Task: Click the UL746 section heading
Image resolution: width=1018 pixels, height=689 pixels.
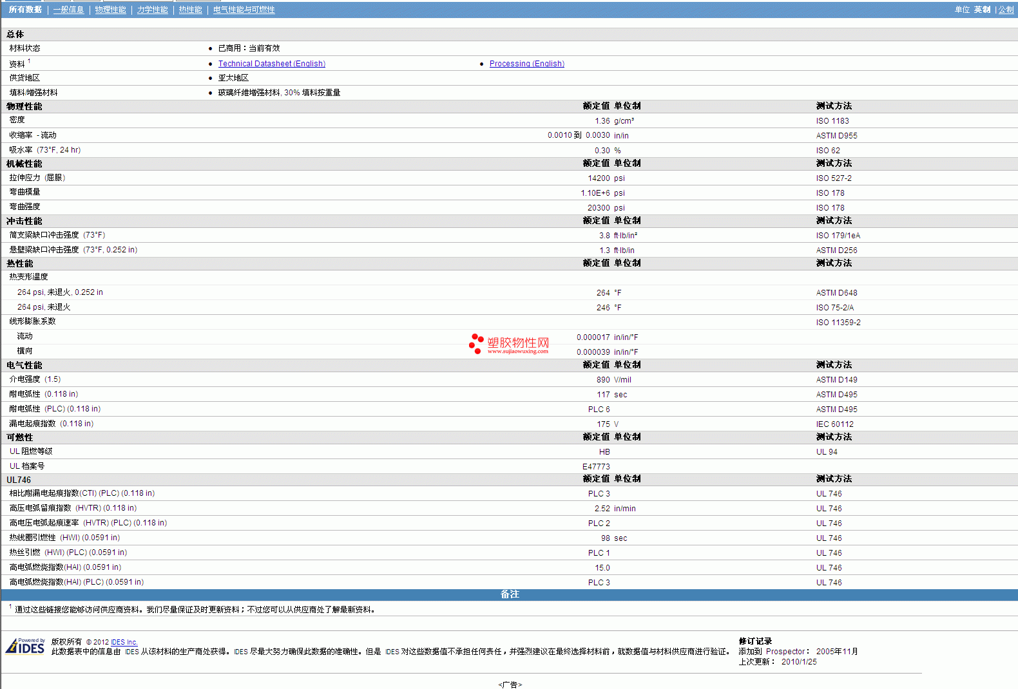Action: 19,480
